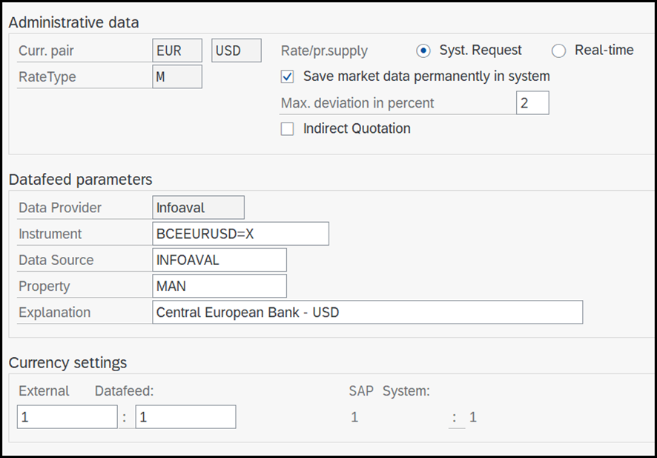Image resolution: width=657 pixels, height=458 pixels.
Task: Select the Datafeed ratio value field
Action: (185, 416)
